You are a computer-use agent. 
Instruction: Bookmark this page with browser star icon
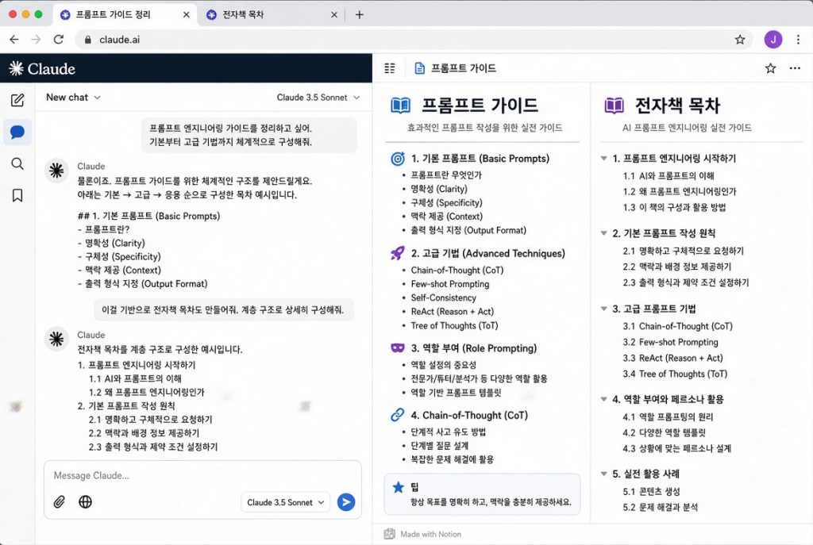coord(740,40)
